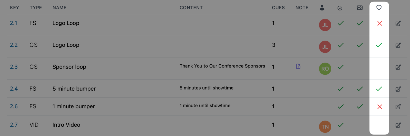Sort by the NAME column header

coord(59,8)
